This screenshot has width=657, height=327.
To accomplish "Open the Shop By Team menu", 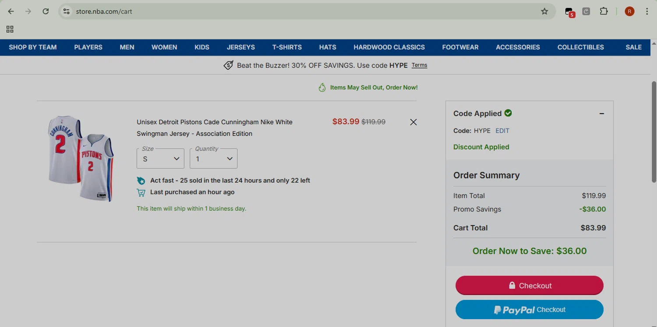I will click(33, 47).
